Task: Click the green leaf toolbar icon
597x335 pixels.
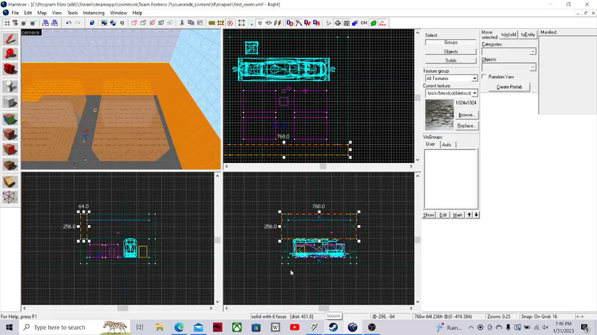Action: pos(373,23)
